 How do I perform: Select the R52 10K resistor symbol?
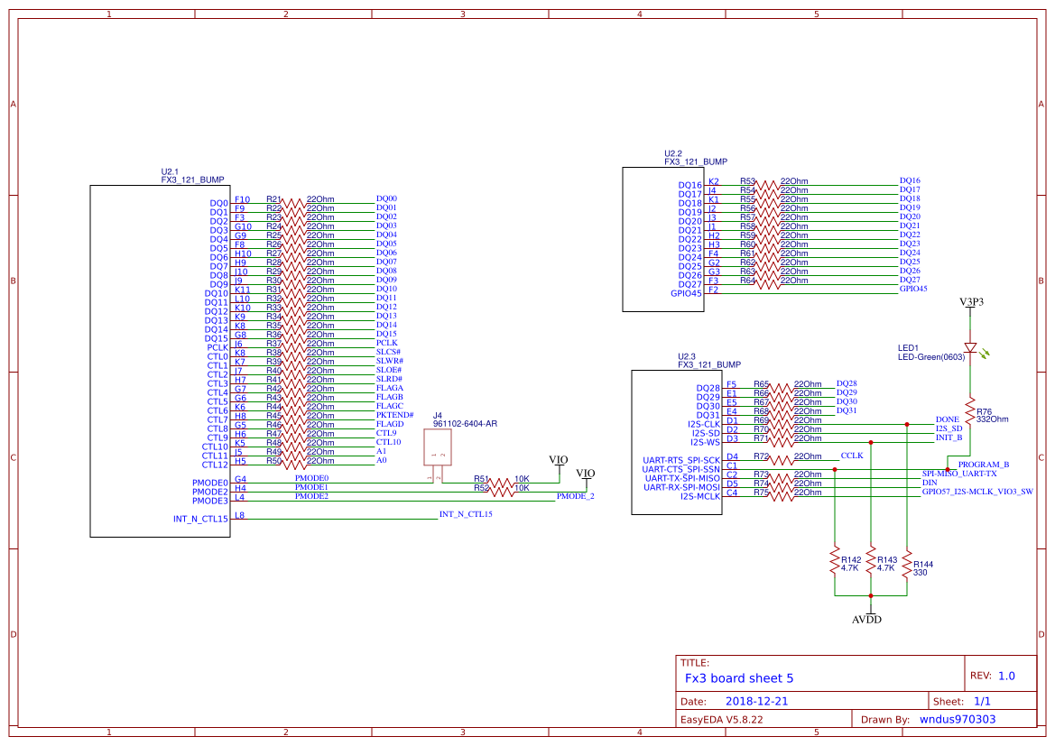500,492
